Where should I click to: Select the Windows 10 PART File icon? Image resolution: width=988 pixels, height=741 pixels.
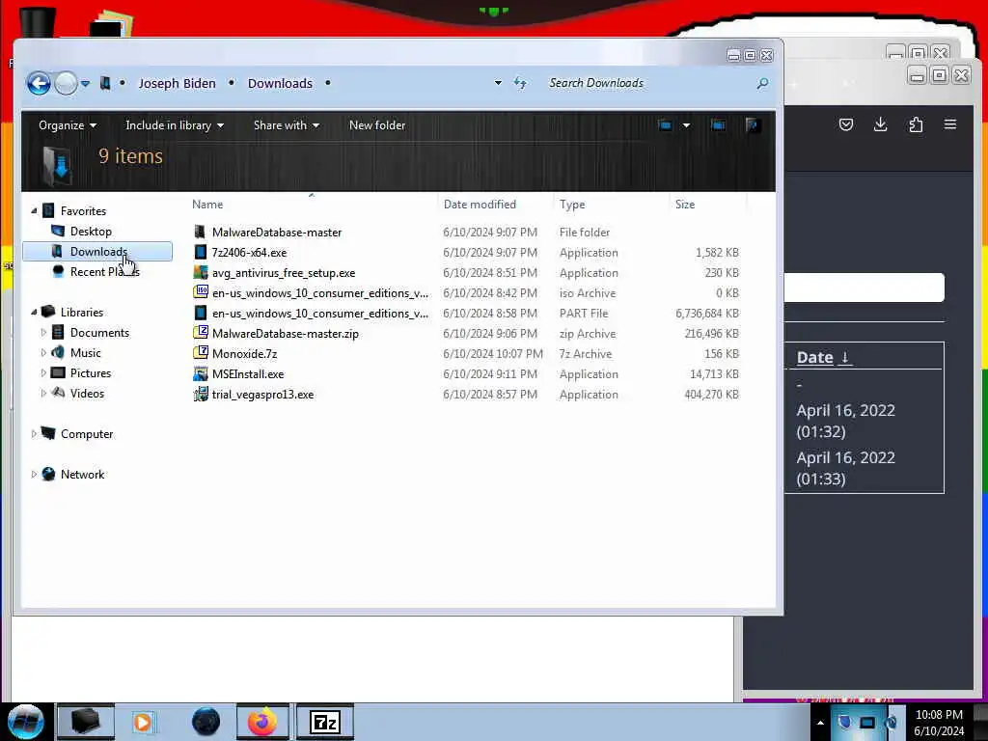pos(201,313)
